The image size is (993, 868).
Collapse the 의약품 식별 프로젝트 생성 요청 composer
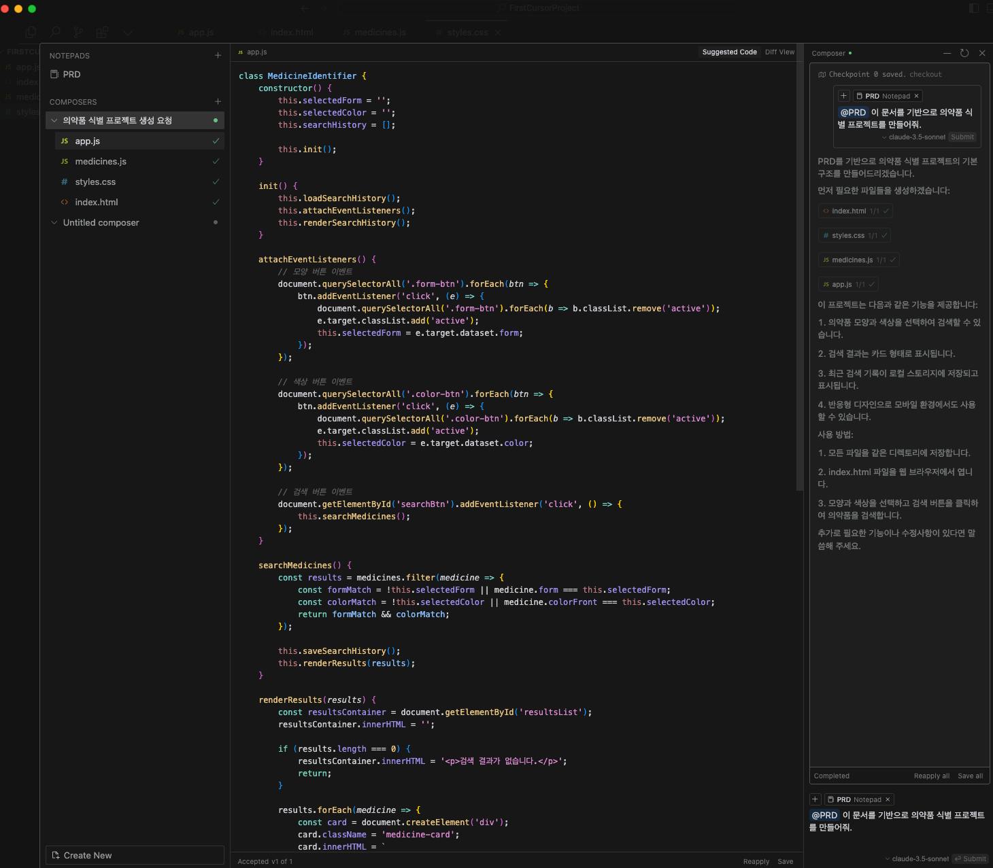pos(54,121)
